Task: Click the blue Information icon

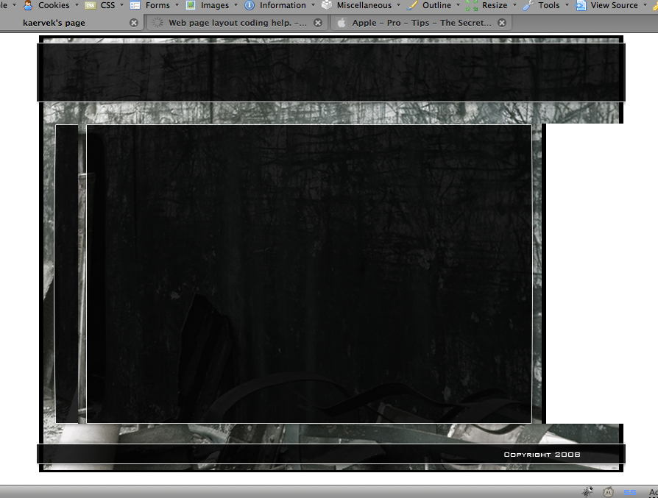Action: click(x=250, y=5)
